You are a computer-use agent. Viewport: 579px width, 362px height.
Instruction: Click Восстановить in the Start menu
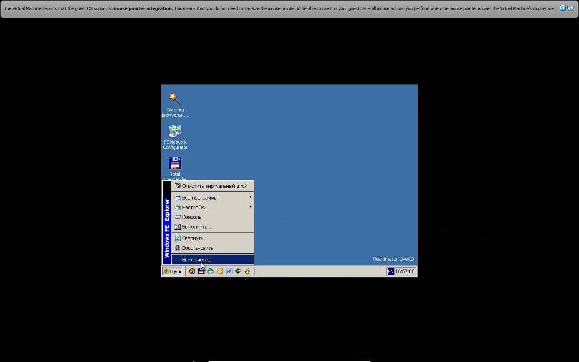tap(213, 248)
